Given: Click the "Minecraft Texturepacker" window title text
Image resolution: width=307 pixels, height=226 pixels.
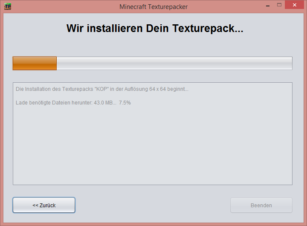Looking at the screenshot, I should (x=153, y=7).
